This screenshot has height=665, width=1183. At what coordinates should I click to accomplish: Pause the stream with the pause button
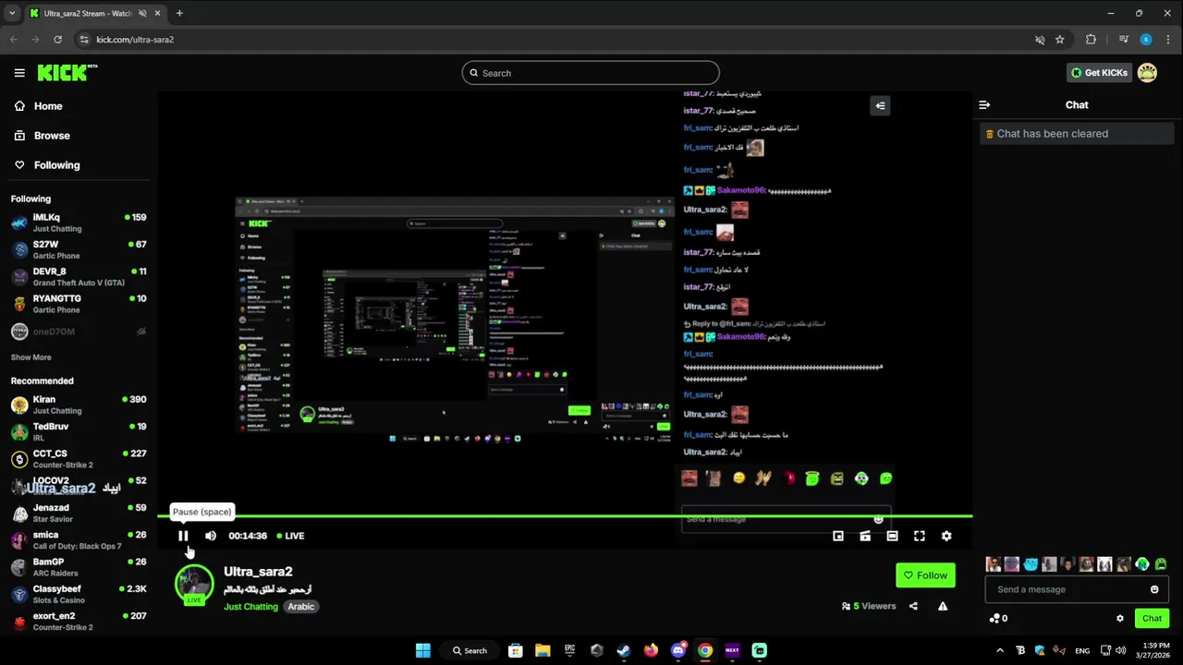pos(183,536)
